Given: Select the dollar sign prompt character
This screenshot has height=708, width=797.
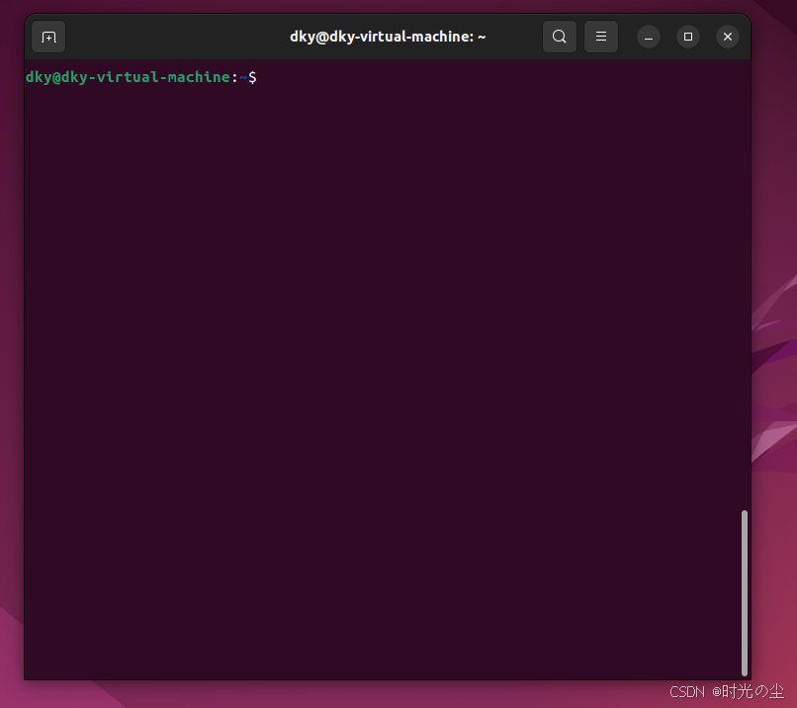Looking at the screenshot, I should [250, 76].
